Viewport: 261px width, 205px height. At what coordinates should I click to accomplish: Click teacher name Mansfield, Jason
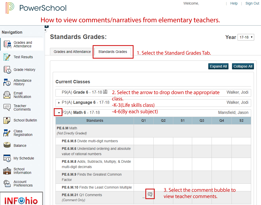tap(233, 113)
